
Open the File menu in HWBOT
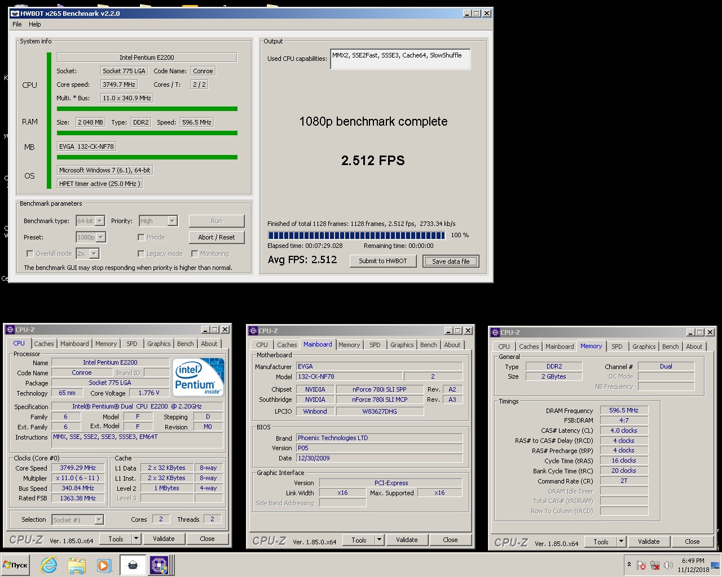point(17,24)
